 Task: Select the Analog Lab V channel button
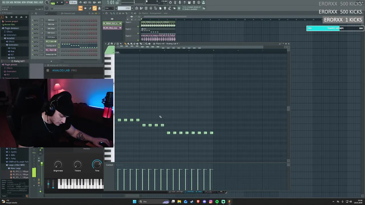click(x=51, y=46)
